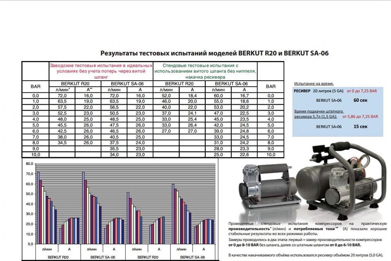Click the table value '38,0'
The image size is (391, 261).
pos(62,137)
